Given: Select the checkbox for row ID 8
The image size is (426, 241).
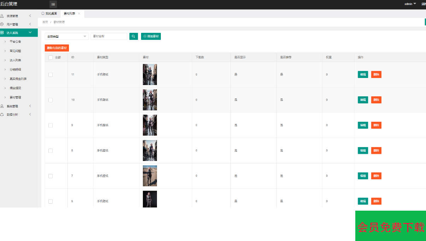Looking at the screenshot, I should point(51,151).
